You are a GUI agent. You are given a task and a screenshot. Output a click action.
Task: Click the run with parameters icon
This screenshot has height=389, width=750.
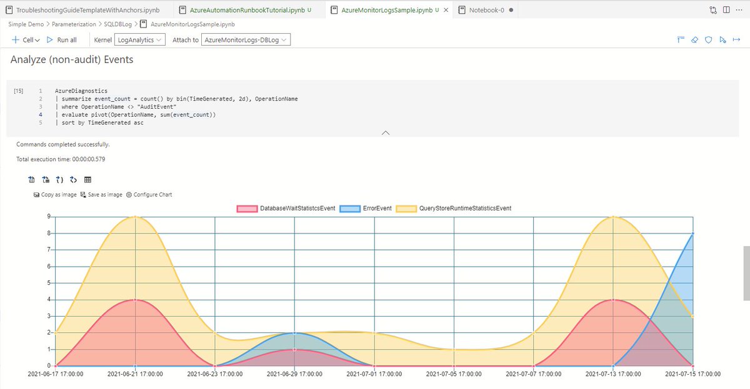coord(722,39)
